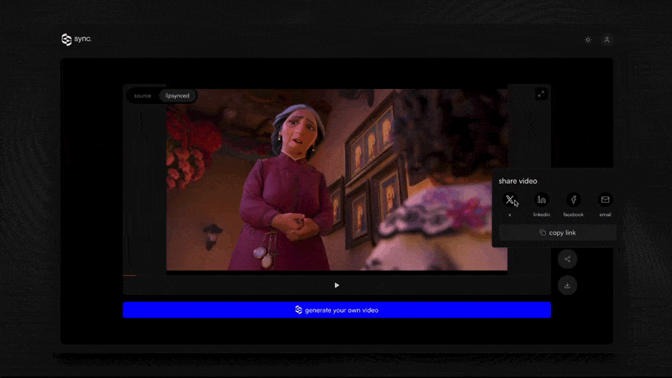Click the "email" text label in share panel
Screen dimensions: 672x378
click(x=605, y=215)
